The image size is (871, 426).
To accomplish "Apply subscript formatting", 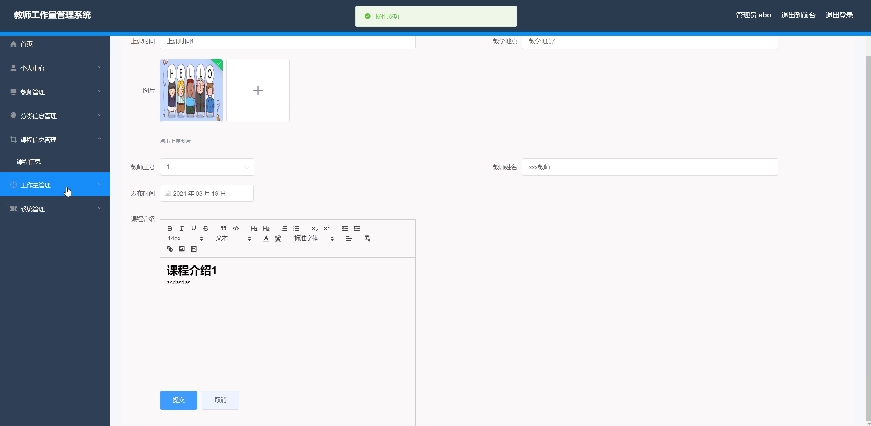I will 314,228.
